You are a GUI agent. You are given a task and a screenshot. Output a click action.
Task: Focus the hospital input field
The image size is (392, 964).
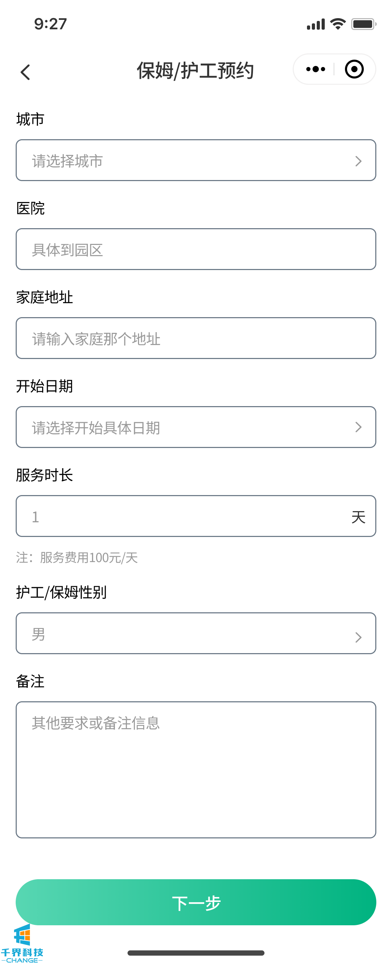coord(196,249)
